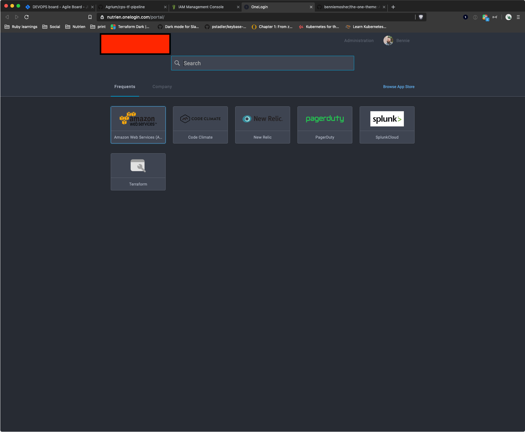Open the Social bookmark folder
This screenshot has width=525, height=432.
51,27
